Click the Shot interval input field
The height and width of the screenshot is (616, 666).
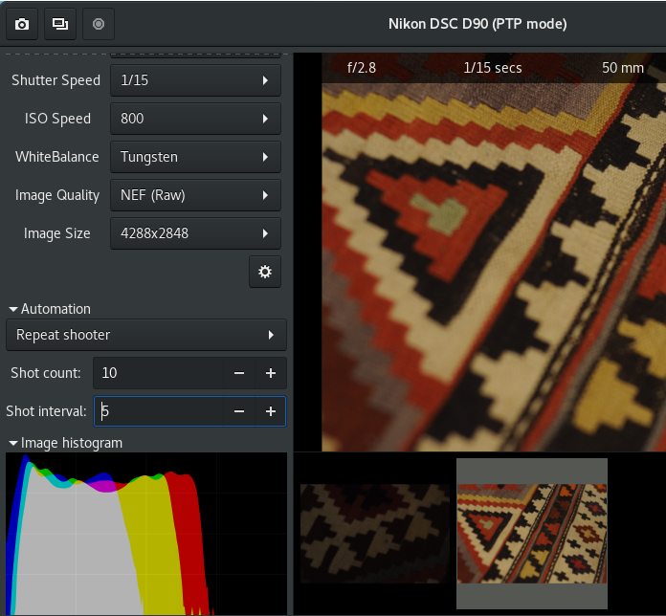(x=158, y=411)
